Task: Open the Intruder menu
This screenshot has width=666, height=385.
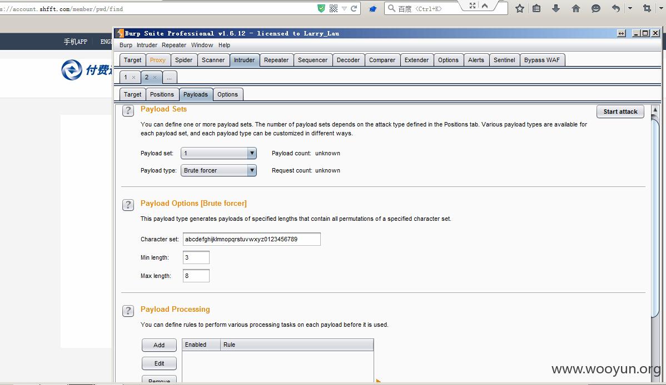Action: pos(147,45)
